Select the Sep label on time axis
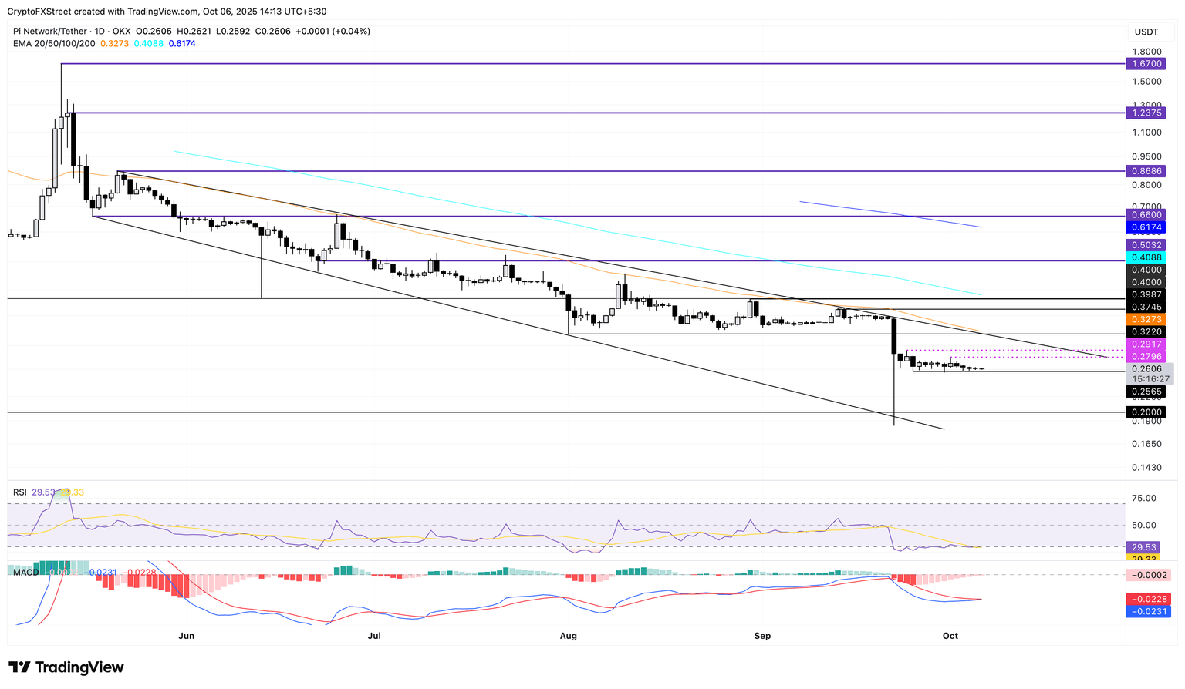The image size is (1185, 689). coord(762,636)
